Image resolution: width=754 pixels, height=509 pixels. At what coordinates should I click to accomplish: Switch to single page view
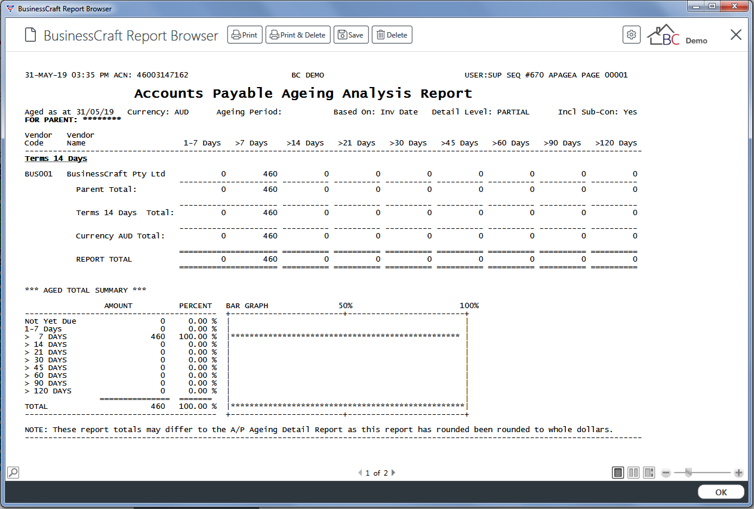coord(618,473)
